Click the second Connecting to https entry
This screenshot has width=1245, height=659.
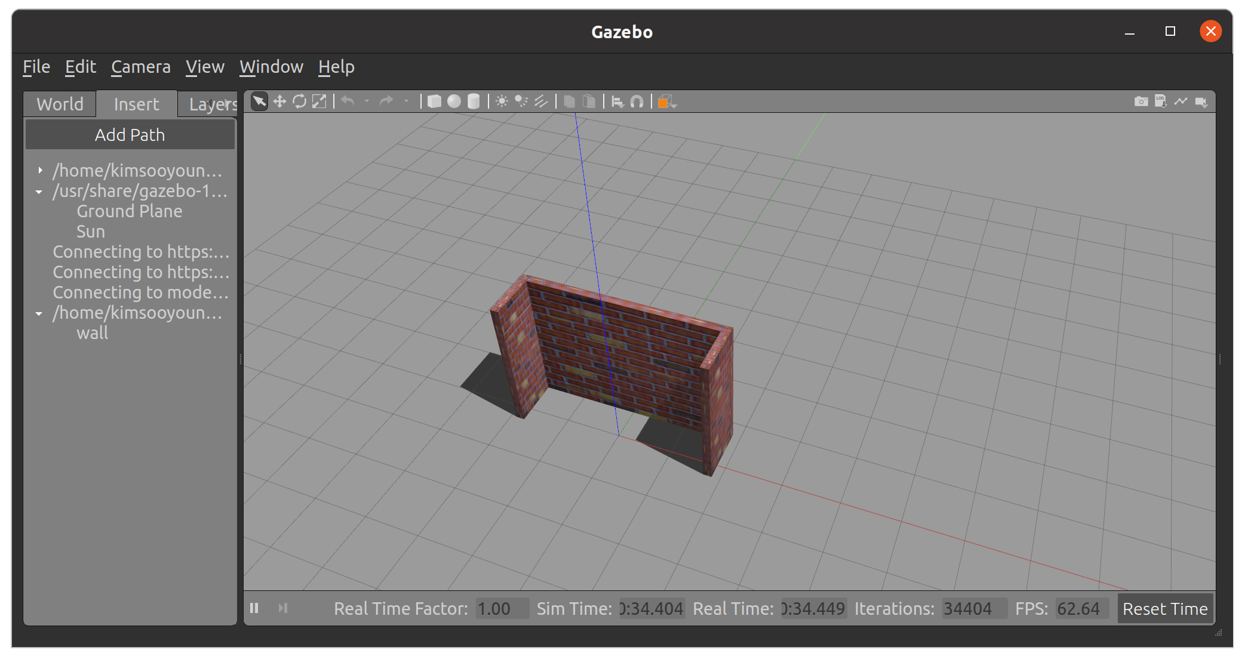click(x=141, y=272)
